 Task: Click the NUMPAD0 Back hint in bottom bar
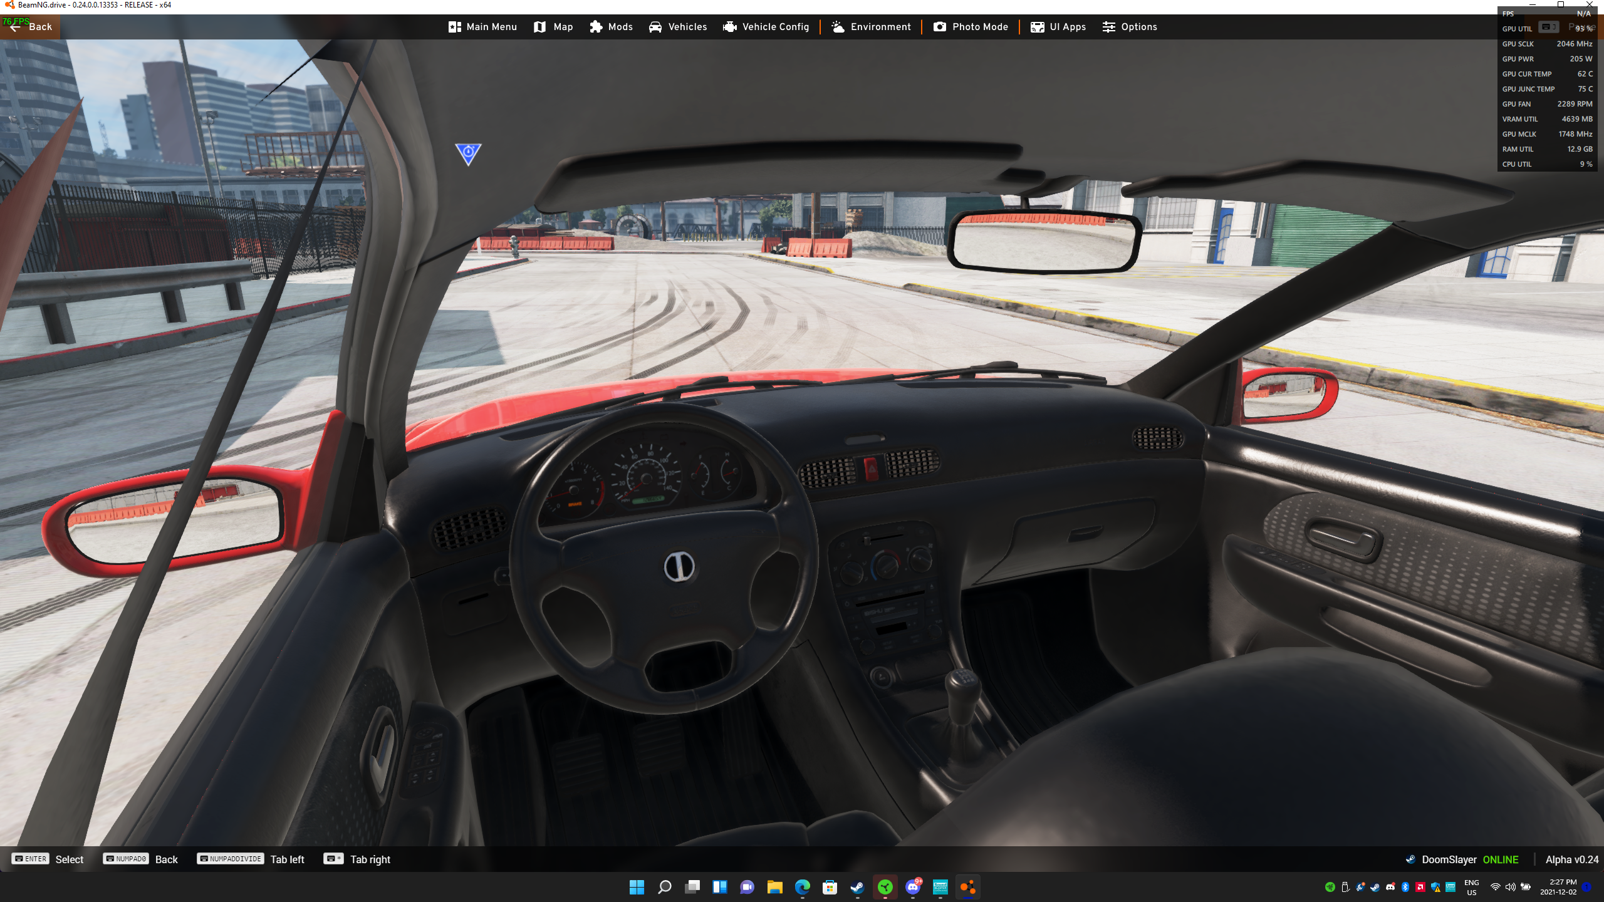(140, 859)
